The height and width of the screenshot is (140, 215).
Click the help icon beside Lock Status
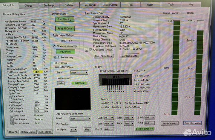click(12, 116)
